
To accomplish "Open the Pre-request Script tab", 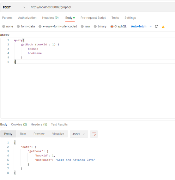I will (x=93, y=18).
